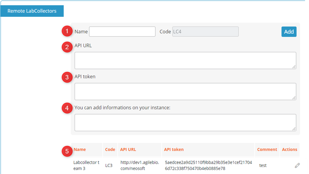309x174 pixels.
Task: Click the Code field showing LC4
Action: click(x=205, y=31)
